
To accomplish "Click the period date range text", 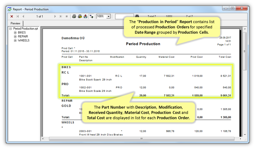I will tap(80, 51).
